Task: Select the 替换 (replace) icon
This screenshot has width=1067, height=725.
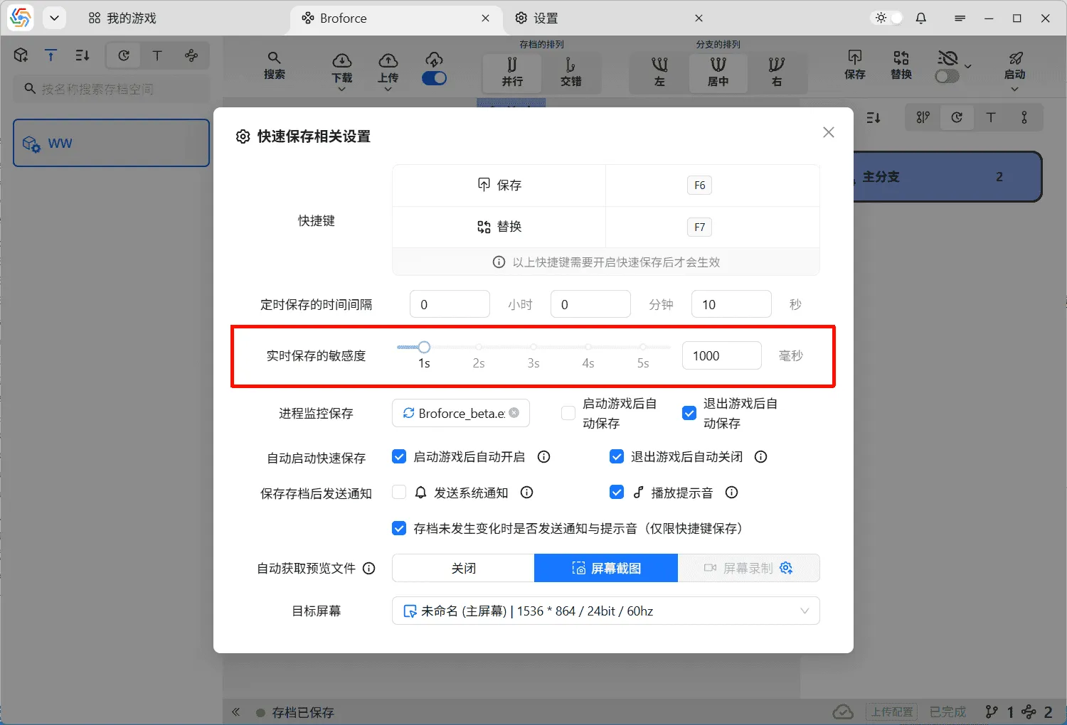Action: [x=900, y=61]
